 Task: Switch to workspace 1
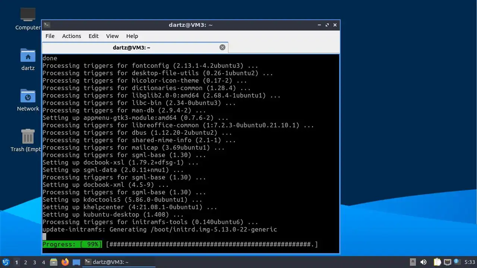(16, 262)
